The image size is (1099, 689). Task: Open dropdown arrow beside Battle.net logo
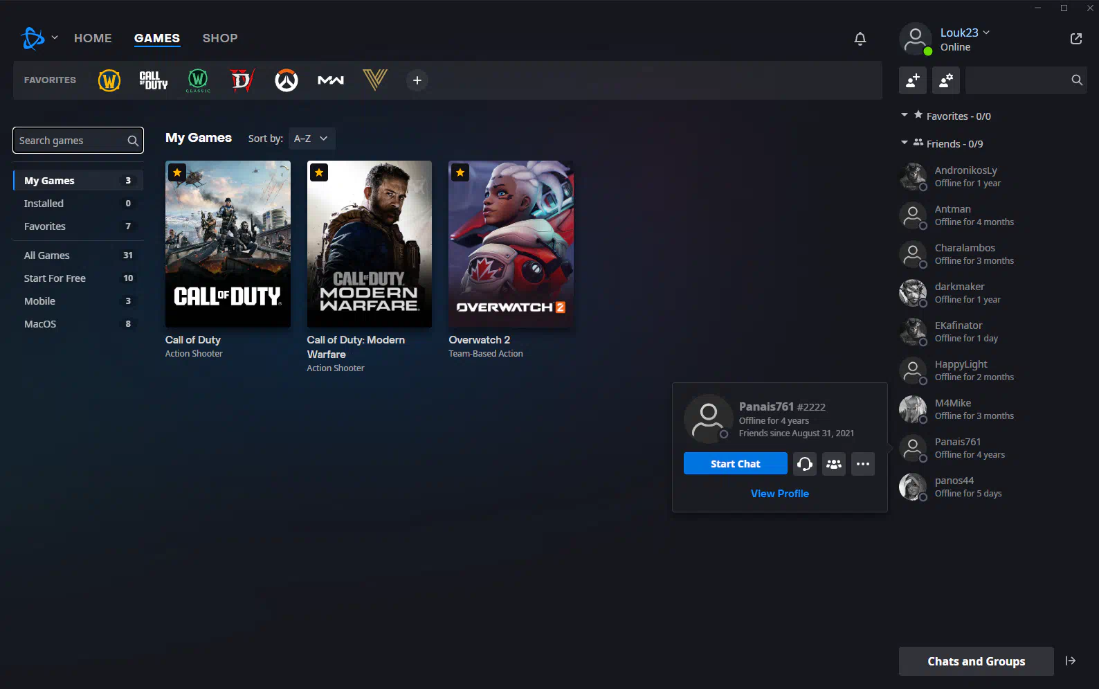[x=55, y=37]
